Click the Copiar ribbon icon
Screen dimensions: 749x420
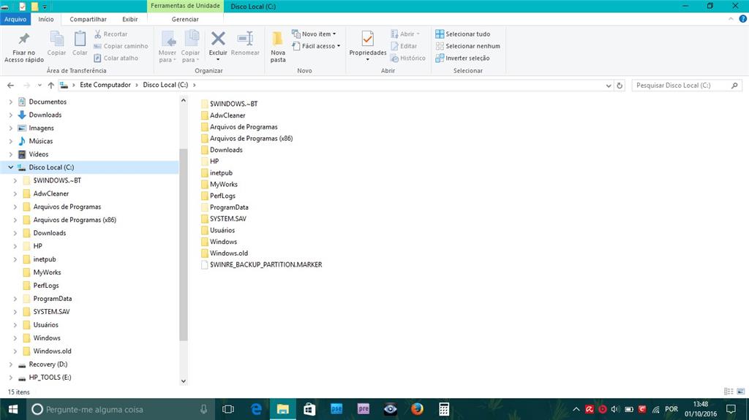tap(56, 39)
